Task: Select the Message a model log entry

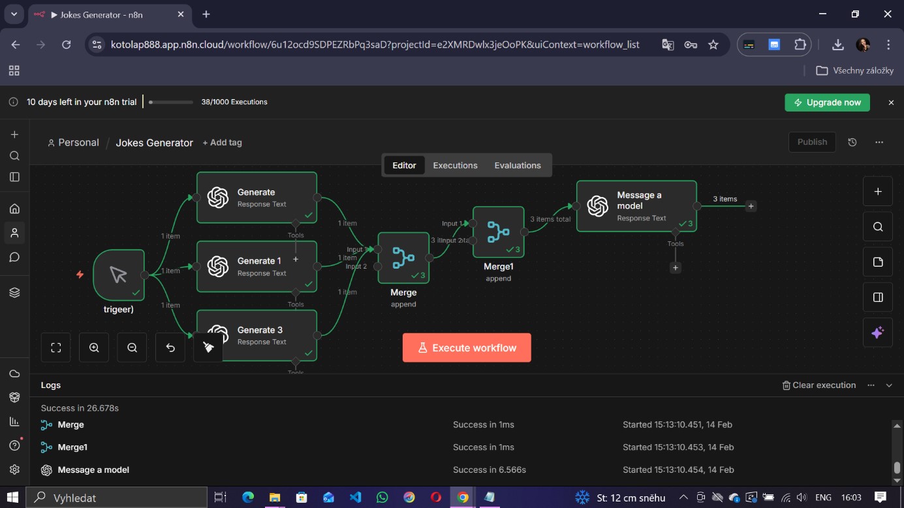Action: 460,470
